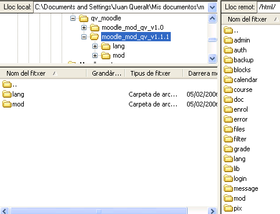Select lang folder in local file list
This screenshot has height=214, width=280.
(x=13, y=94)
